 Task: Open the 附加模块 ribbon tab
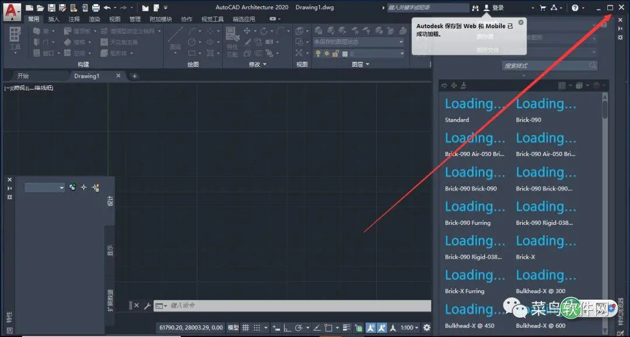161,19
